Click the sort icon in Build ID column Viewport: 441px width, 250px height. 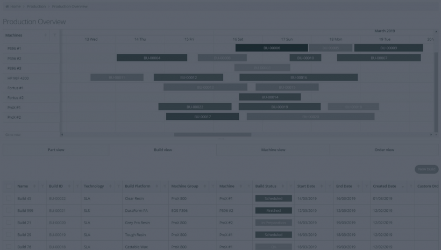69,187
